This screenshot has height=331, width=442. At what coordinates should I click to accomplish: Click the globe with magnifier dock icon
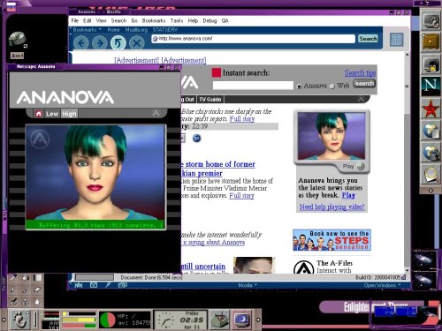tap(431, 153)
